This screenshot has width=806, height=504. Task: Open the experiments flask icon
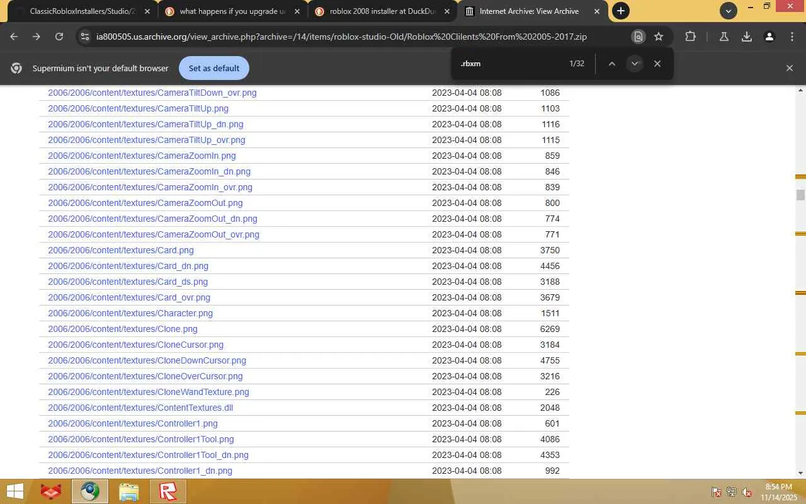click(724, 37)
